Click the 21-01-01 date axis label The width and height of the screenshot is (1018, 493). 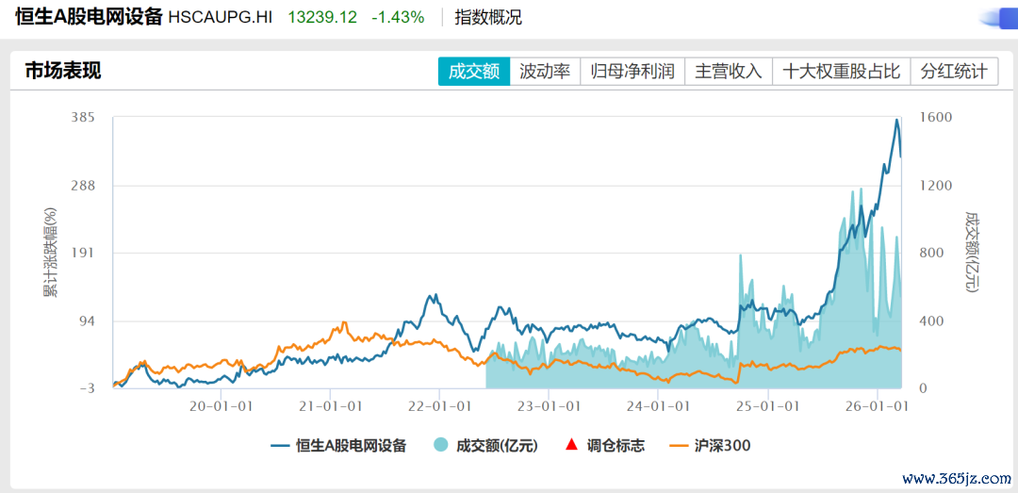(331, 406)
